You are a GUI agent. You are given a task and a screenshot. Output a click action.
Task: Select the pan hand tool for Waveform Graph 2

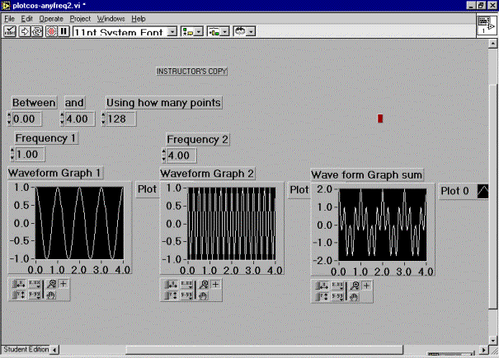pos(204,296)
